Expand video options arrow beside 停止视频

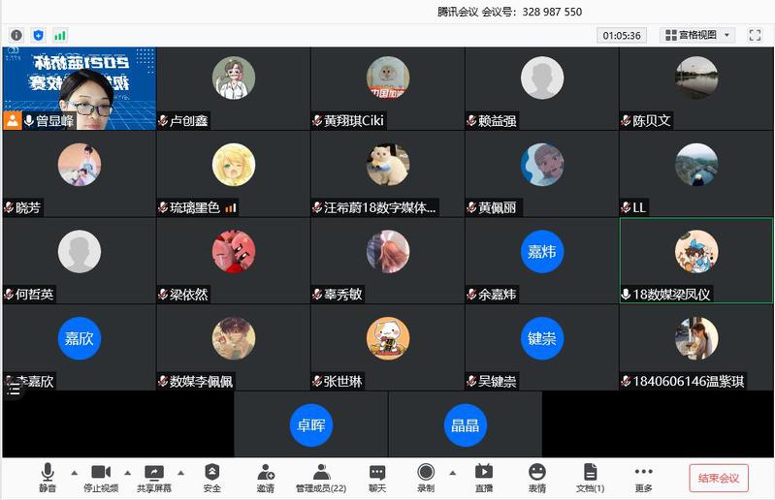[x=127, y=473]
